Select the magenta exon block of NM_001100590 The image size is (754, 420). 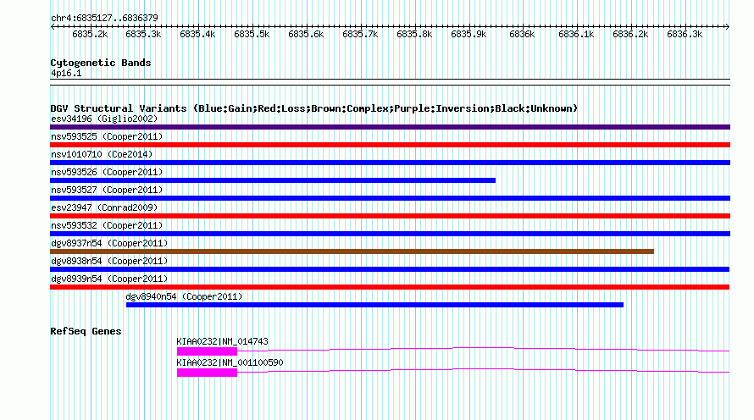(207, 373)
